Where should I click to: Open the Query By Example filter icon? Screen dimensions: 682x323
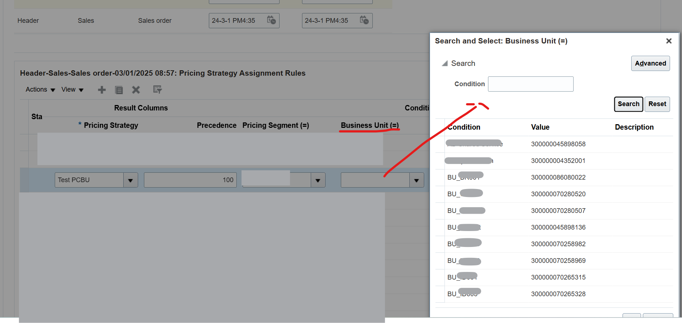pos(157,89)
